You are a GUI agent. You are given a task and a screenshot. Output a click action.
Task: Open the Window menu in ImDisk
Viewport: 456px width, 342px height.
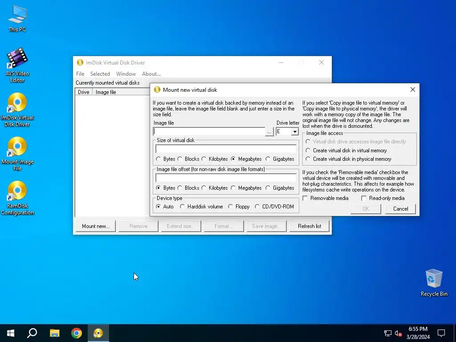click(x=126, y=74)
